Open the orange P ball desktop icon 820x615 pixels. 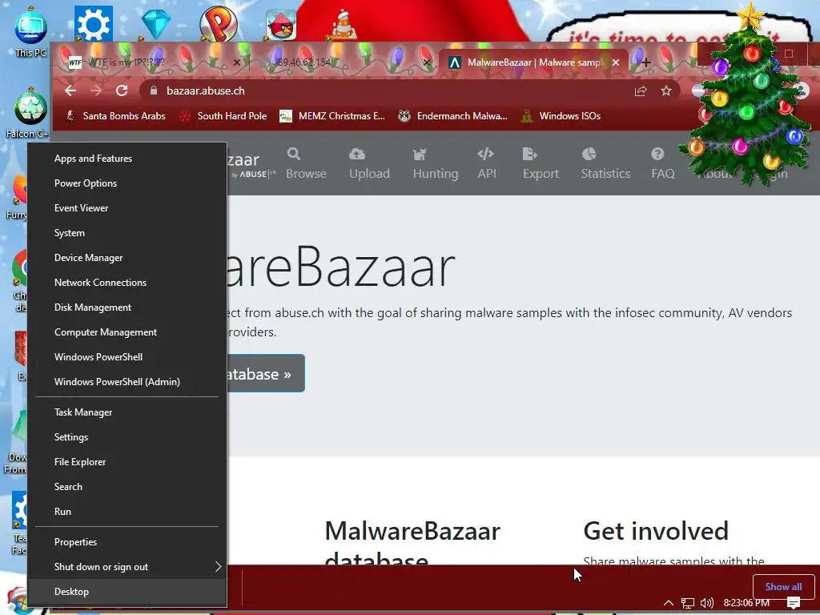click(218, 23)
